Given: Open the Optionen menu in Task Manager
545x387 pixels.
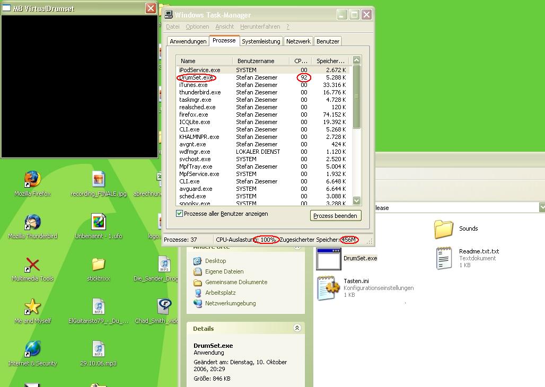Looking at the screenshot, I should pyautogui.click(x=197, y=27).
